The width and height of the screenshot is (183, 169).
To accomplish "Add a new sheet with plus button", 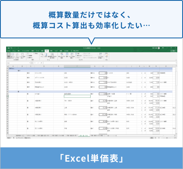I will pyautogui.click(x=108, y=136).
